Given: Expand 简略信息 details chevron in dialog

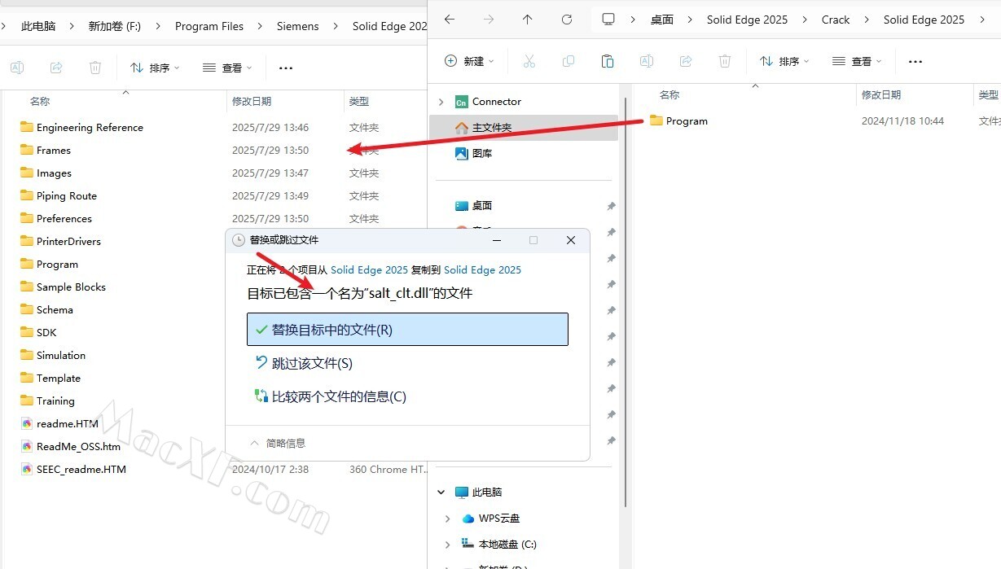Looking at the screenshot, I should (x=254, y=444).
